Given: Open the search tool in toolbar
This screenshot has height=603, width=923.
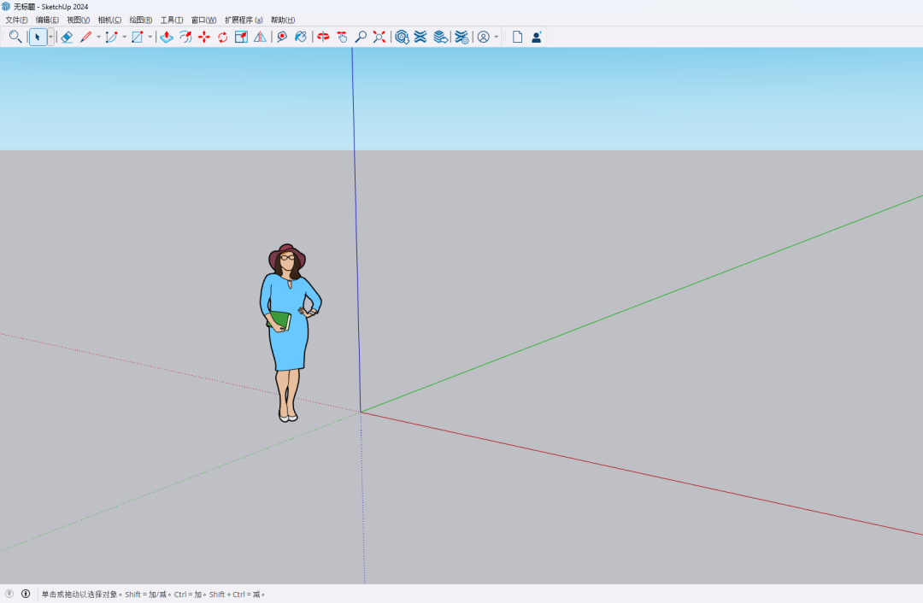Looking at the screenshot, I should coord(15,37).
